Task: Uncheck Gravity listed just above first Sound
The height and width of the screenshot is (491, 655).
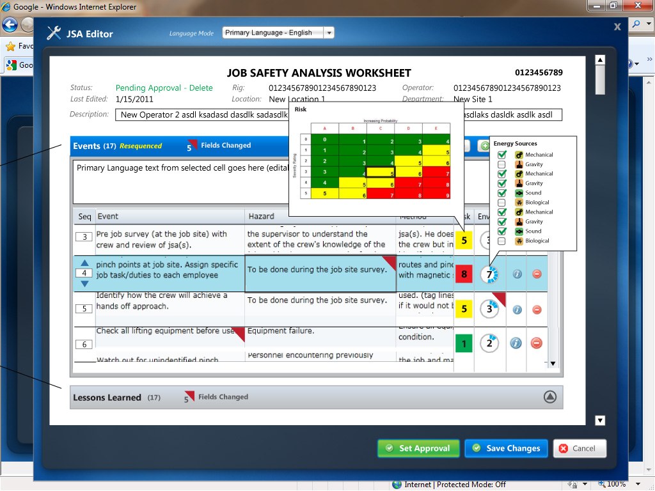Action: click(x=501, y=183)
